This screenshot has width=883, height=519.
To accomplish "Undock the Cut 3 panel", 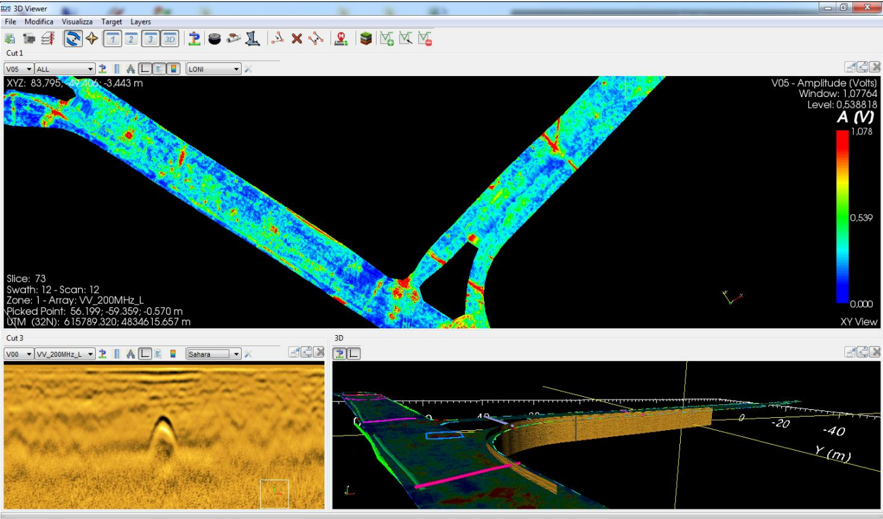I will tap(294, 352).
